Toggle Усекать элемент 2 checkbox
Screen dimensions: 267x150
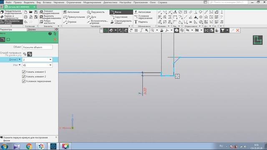[x=24, y=77]
